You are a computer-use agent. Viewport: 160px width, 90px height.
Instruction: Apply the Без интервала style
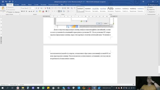coord(88,9)
